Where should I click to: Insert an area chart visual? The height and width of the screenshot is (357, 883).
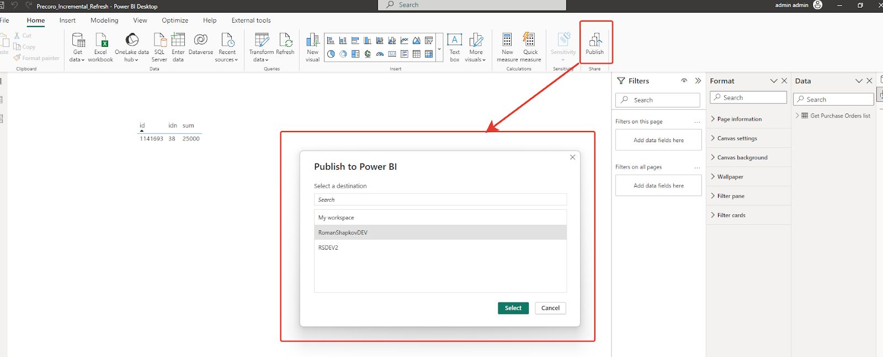417,41
